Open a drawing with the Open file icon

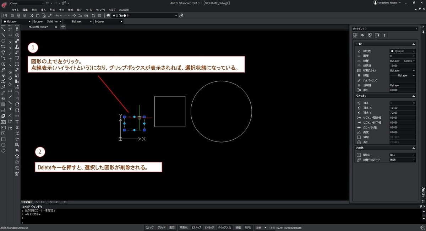(5, 15)
